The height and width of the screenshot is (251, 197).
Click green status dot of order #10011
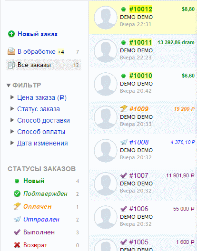pyautogui.click(x=123, y=43)
